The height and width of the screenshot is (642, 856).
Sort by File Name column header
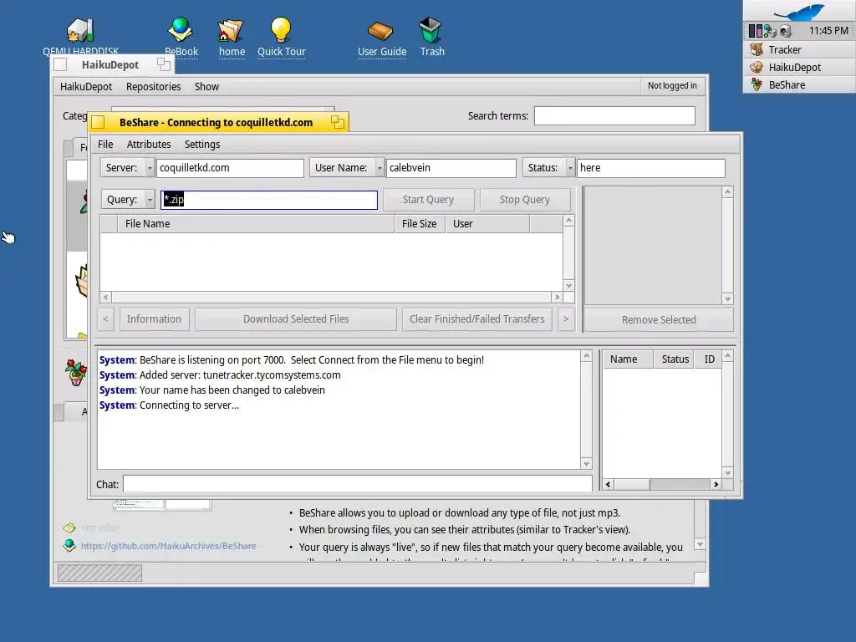[x=256, y=224]
